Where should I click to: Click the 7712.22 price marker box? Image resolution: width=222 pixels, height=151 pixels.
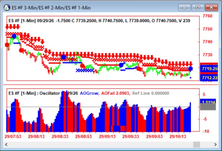tap(209, 78)
